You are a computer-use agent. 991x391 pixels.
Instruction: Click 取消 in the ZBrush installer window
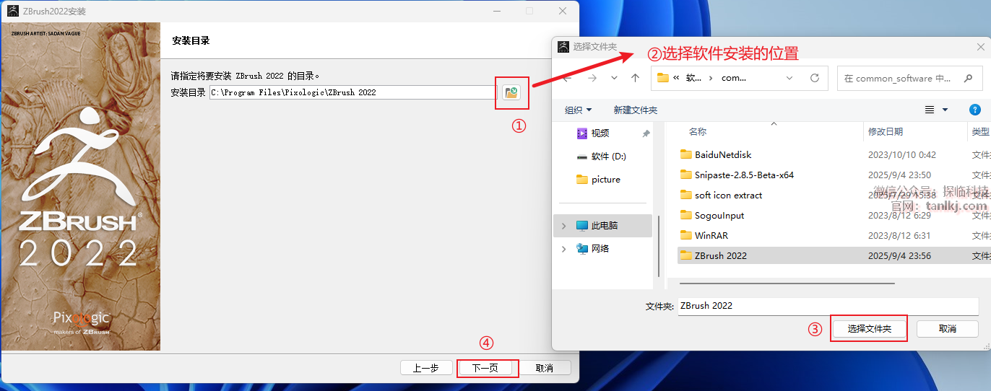pyautogui.click(x=545, y=368)
